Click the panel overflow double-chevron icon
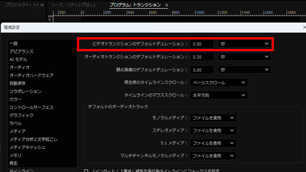The width and height of the screenshot is (306, 172). click(42, 5)
